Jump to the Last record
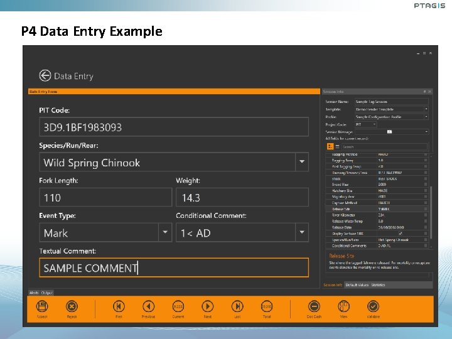The image size is (452, 339). click(237, 306)
